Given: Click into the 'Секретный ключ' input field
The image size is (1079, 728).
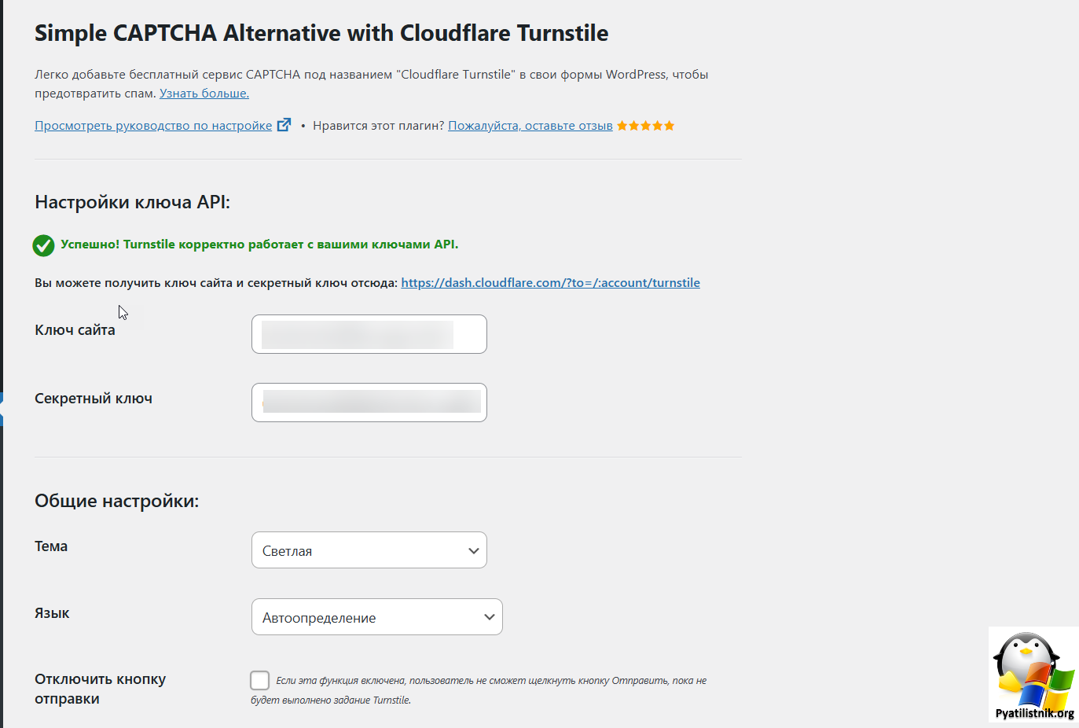Looking at the screenshot, I should 369,403.
